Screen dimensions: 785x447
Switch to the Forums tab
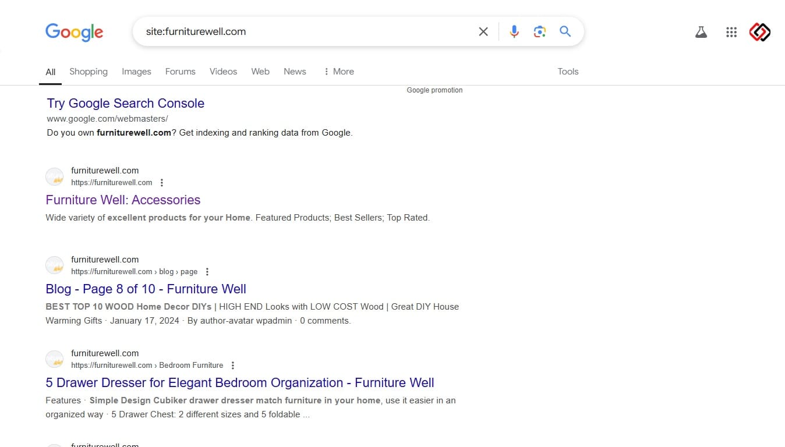[180, 72]
